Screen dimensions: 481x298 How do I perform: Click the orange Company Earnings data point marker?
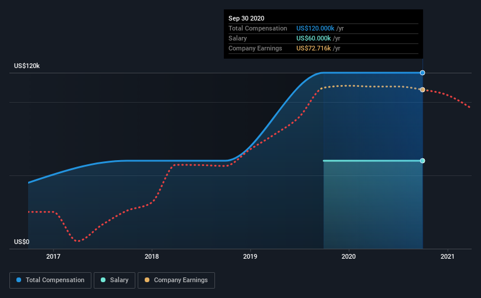point(422,90)
